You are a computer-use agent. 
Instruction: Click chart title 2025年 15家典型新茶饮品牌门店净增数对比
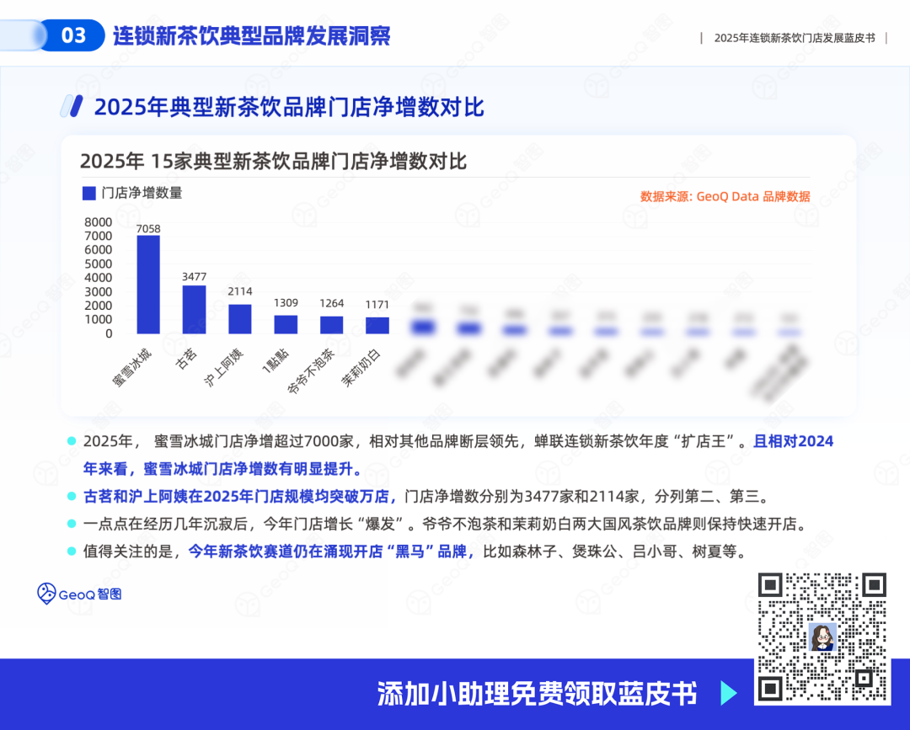tap(273, 161)
